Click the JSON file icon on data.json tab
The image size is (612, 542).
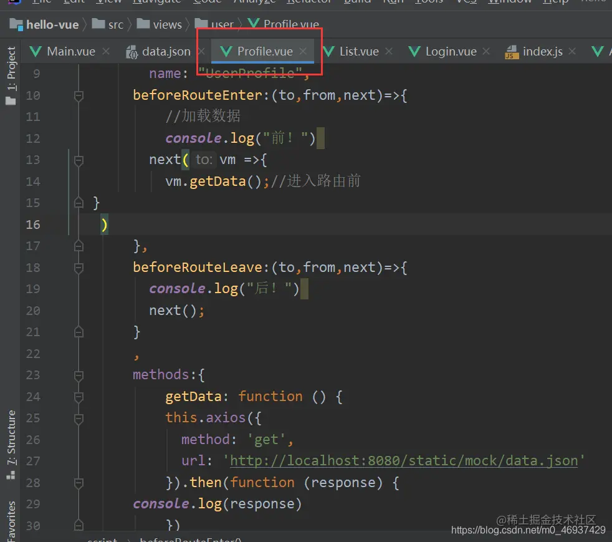click(x=132, y=52)
